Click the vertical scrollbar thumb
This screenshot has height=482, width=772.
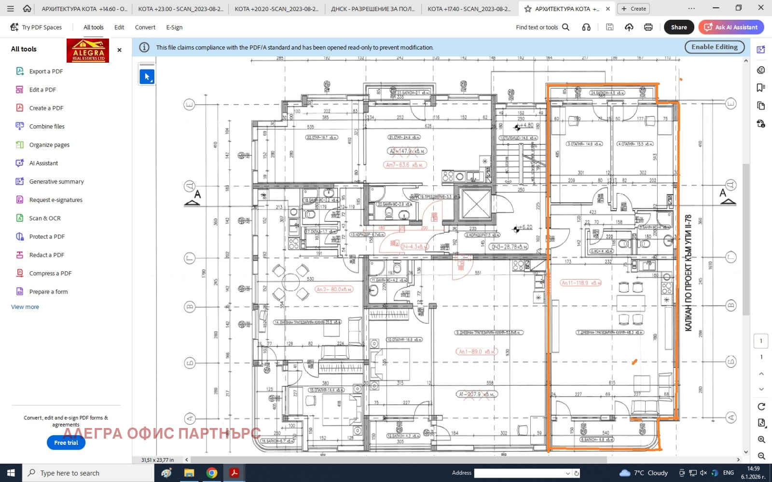tap(746, 239)
